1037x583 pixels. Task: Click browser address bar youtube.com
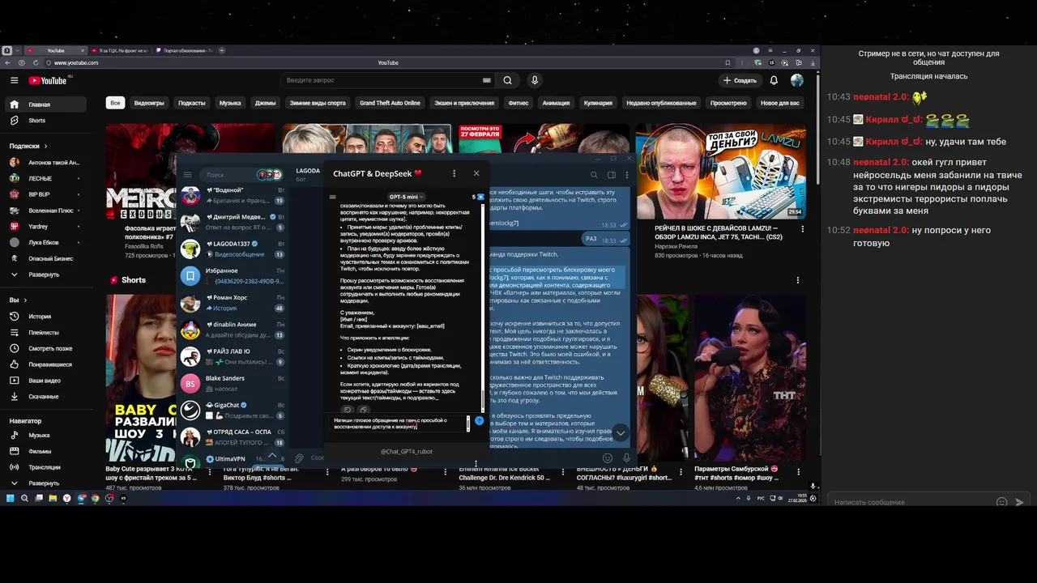[x=77, y=62]
